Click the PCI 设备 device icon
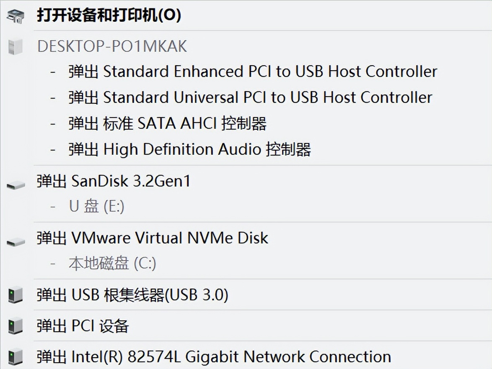Image resolution: width=492 pixels, height=369 pixels. click(x=16, y=326)
